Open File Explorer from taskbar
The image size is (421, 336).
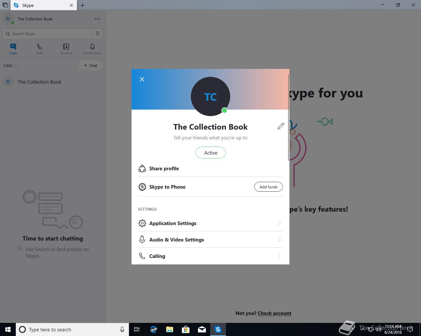(x=169, y=329)
